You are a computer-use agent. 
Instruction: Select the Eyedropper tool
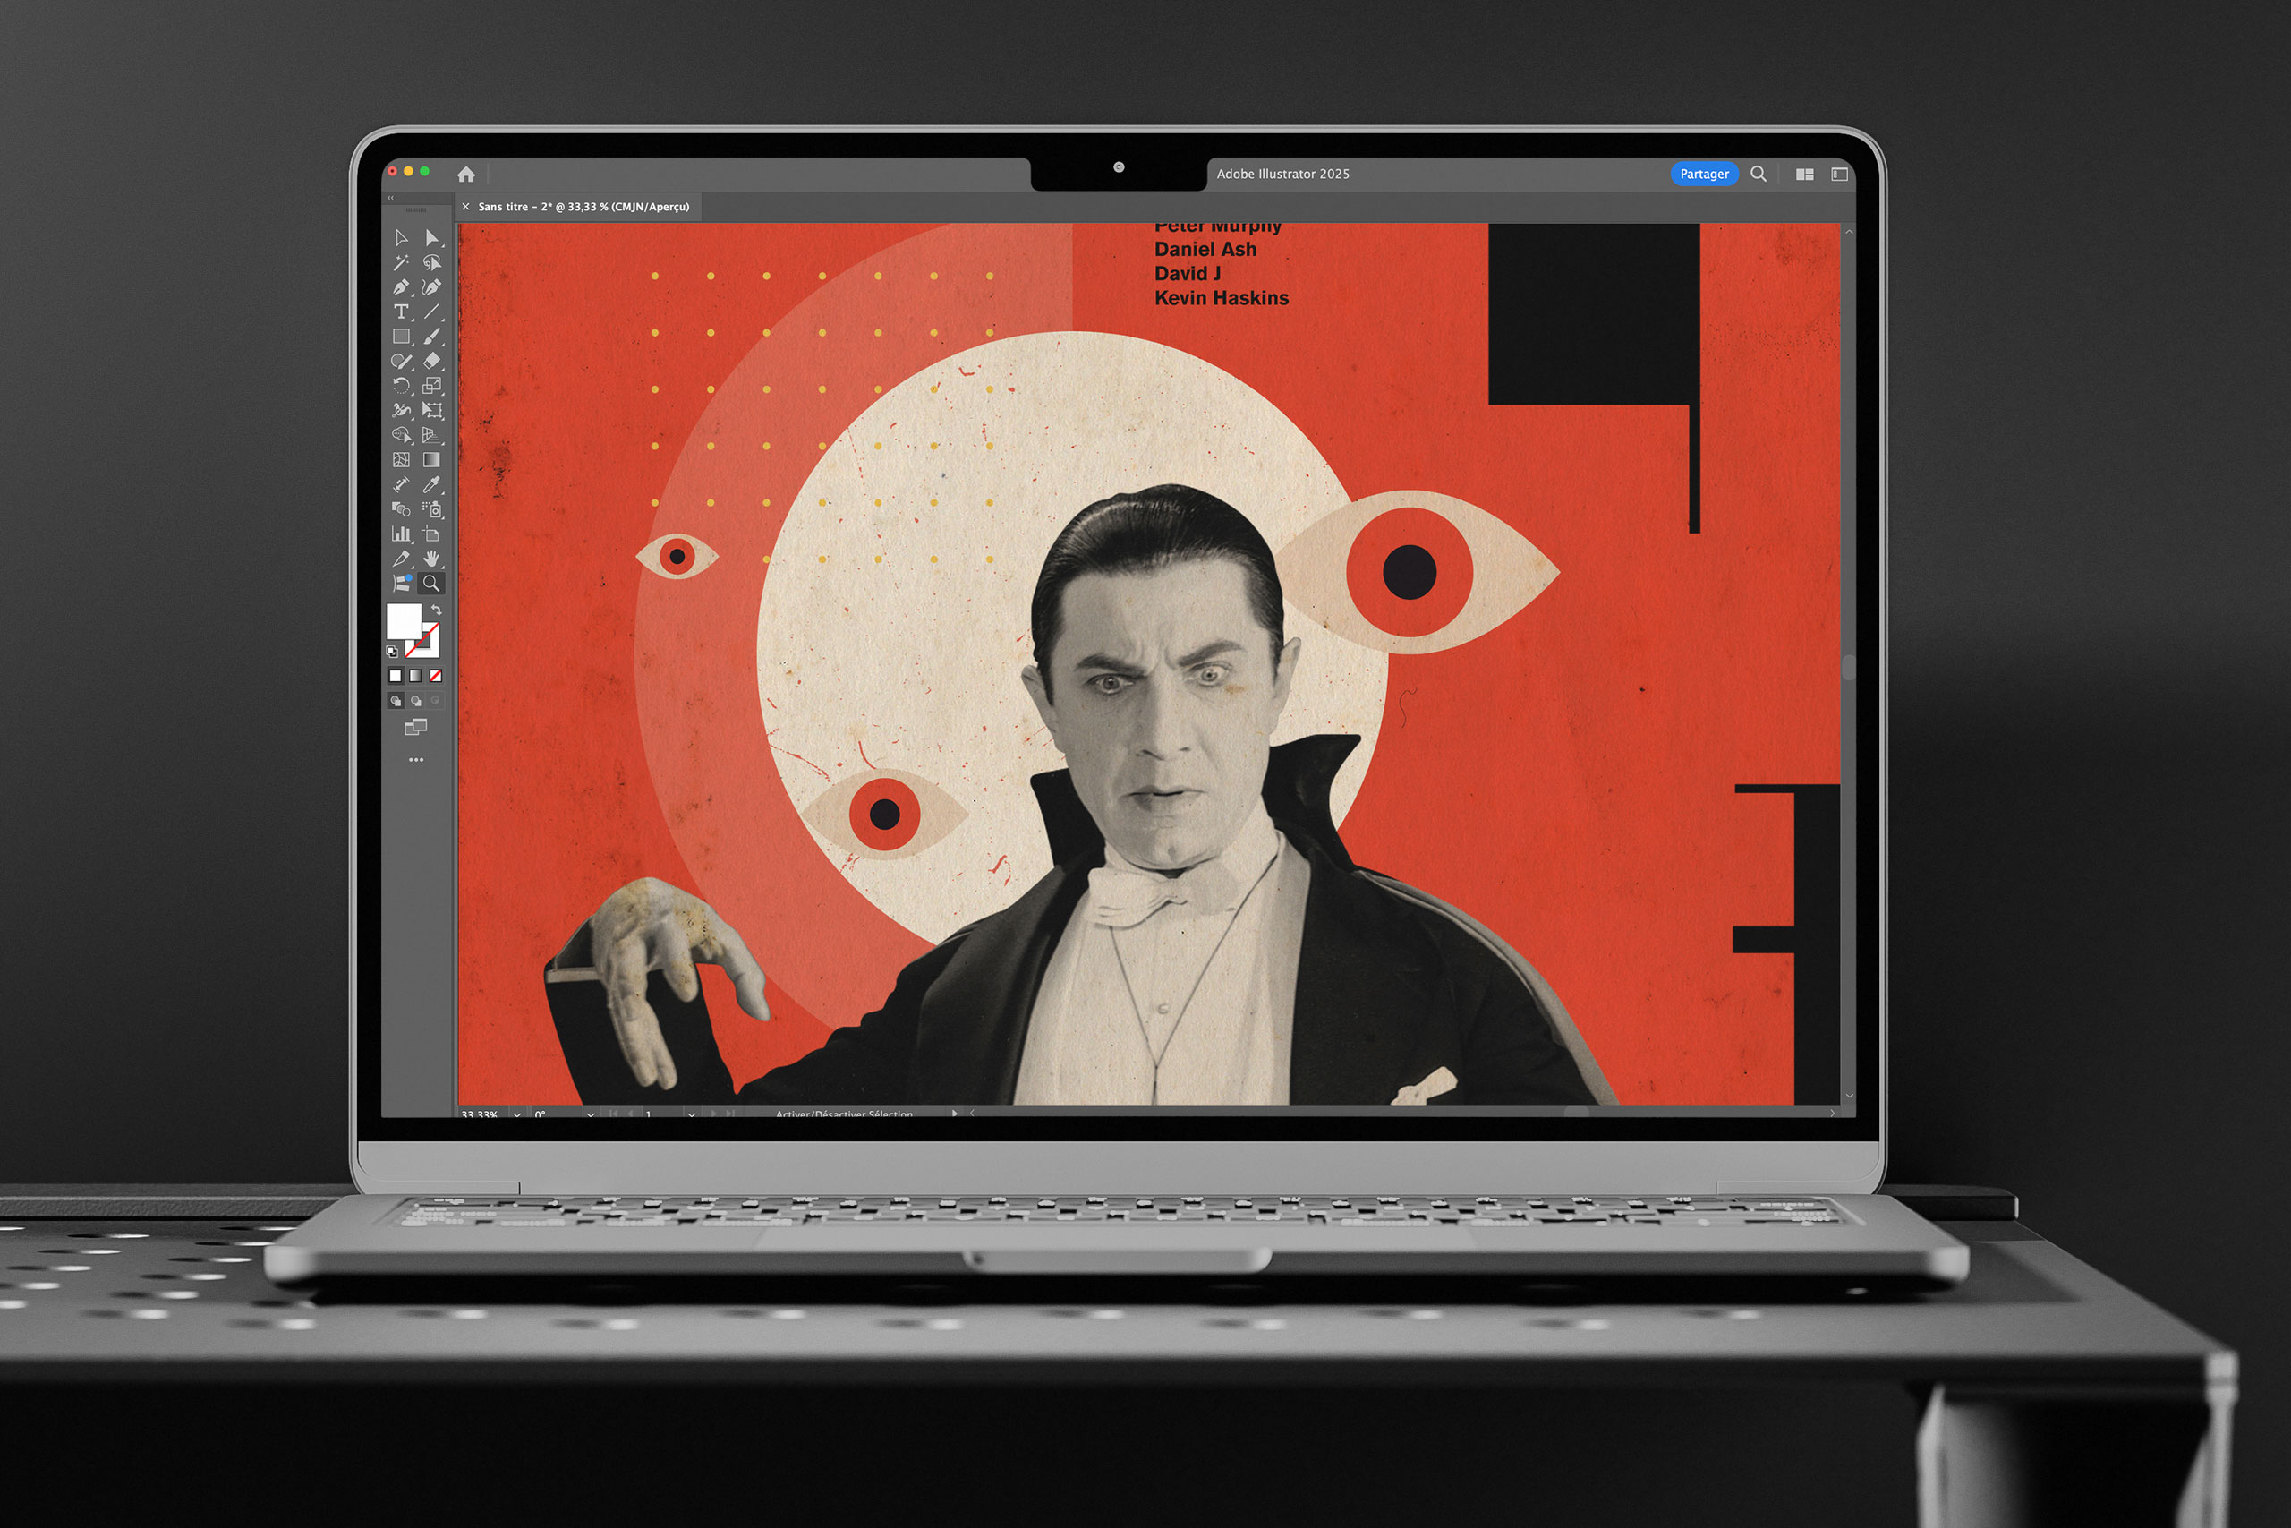coord(431,484)
